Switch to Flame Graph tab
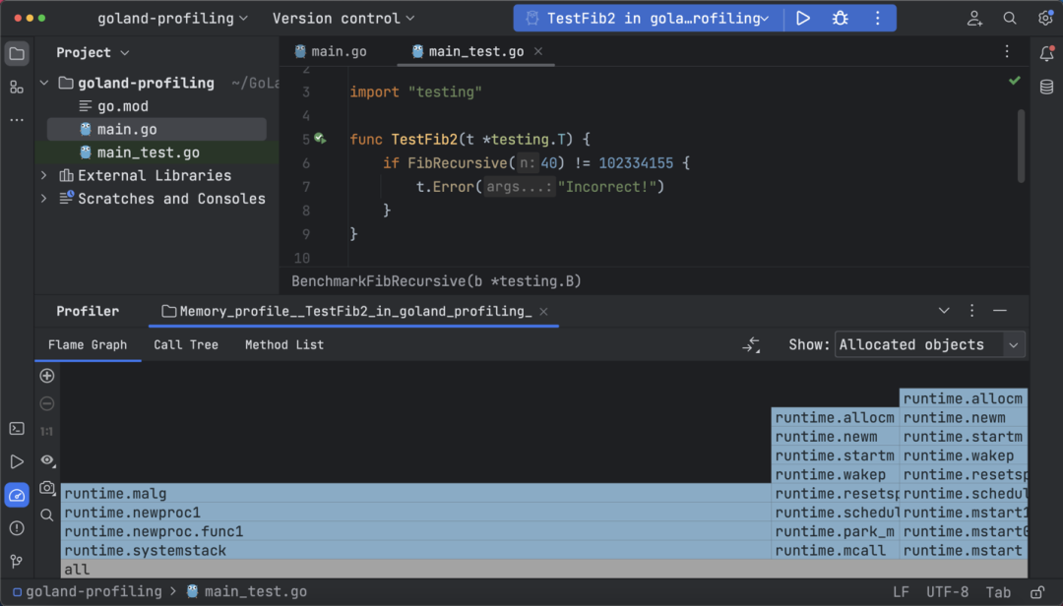1063x606 pixels. click(88, 345)
